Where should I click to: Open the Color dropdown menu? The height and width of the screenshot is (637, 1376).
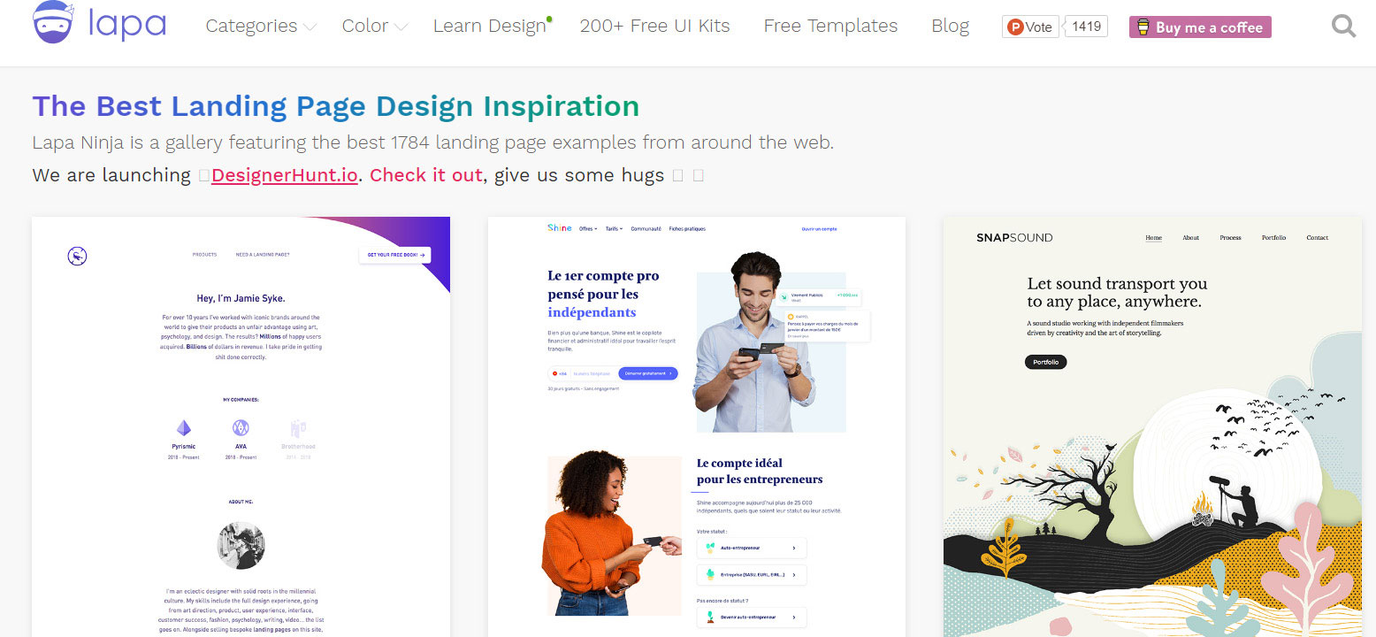tap(375, 27)
